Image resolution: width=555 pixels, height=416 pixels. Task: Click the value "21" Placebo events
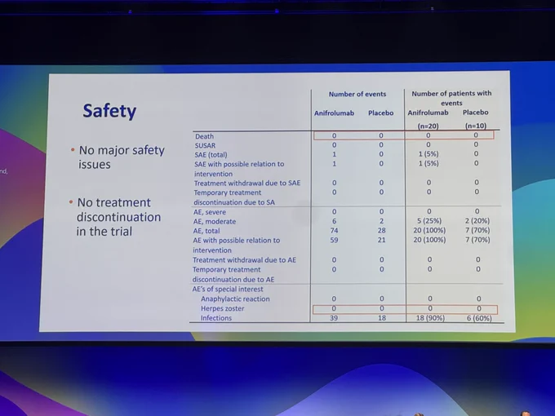point(381,240)
